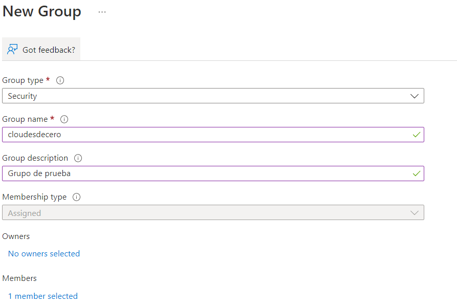457x305 pixels.
Task: Click the Group name info icon
Action: (x=64, y=119)
